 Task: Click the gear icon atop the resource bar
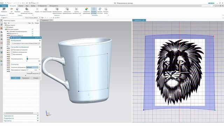pos(1,21)
